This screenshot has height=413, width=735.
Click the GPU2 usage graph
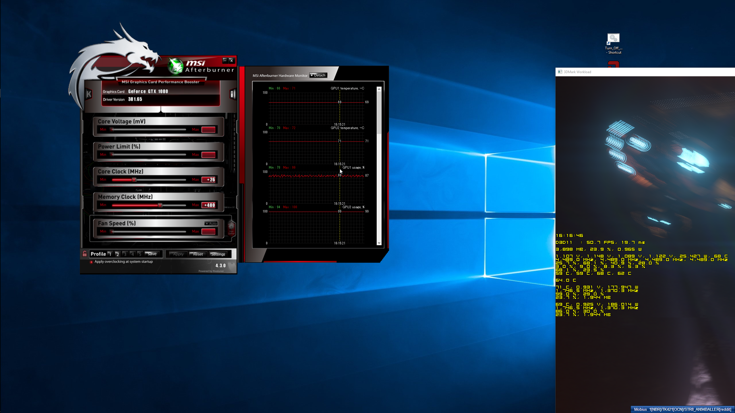(316, 227)
